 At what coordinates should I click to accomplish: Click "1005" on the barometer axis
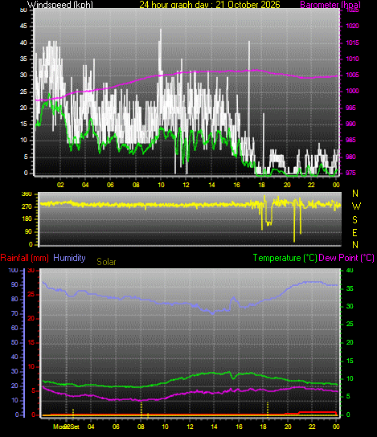[x=352, y=75]
